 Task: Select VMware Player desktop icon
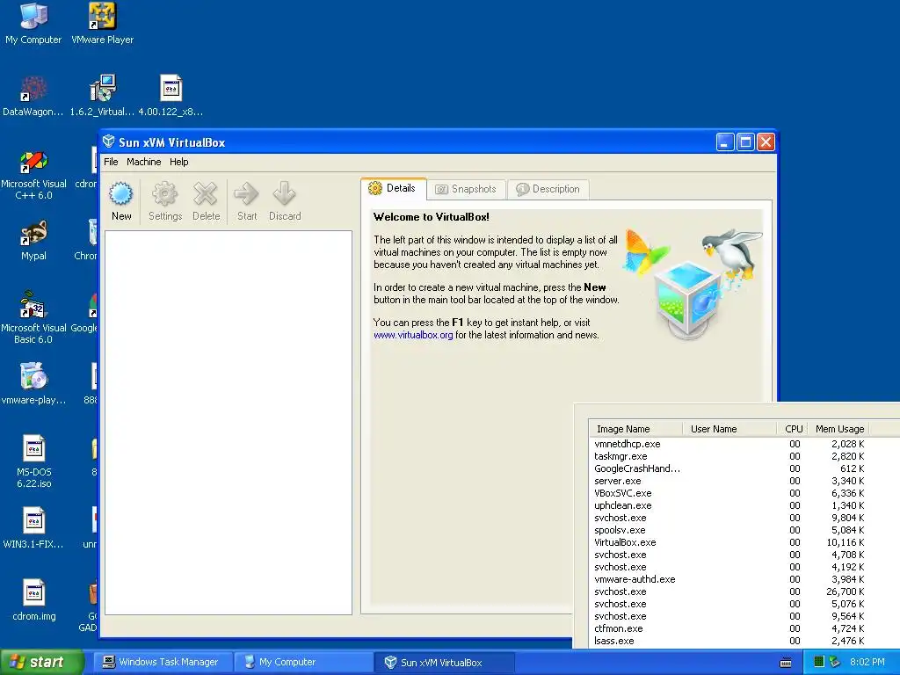(x=102, y=24)
